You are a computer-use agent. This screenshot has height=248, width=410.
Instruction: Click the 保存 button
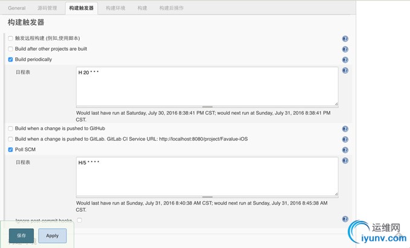[x=21, y=235]
